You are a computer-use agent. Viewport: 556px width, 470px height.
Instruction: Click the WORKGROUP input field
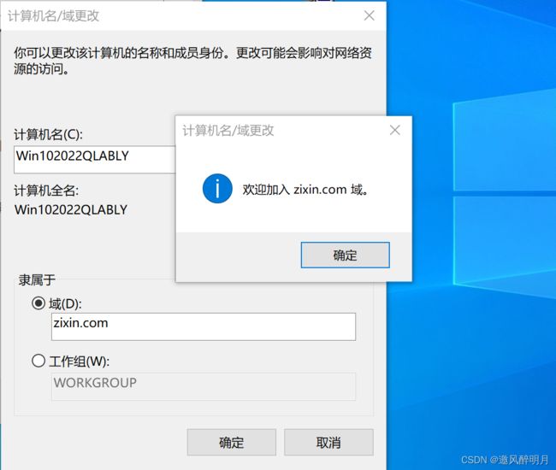204,386
